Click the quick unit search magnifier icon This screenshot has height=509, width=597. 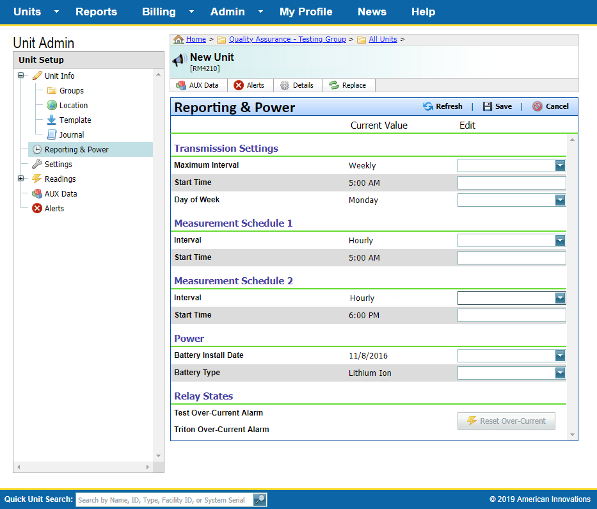point(260,500)
